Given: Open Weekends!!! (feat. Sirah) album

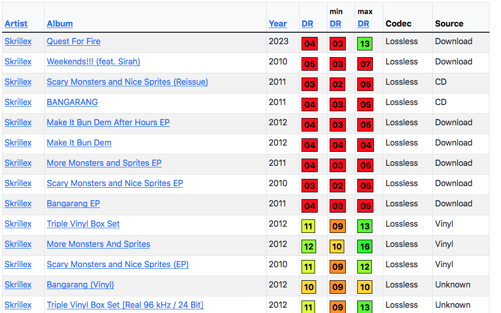Looking at the screenshot, I should point(93,61).
